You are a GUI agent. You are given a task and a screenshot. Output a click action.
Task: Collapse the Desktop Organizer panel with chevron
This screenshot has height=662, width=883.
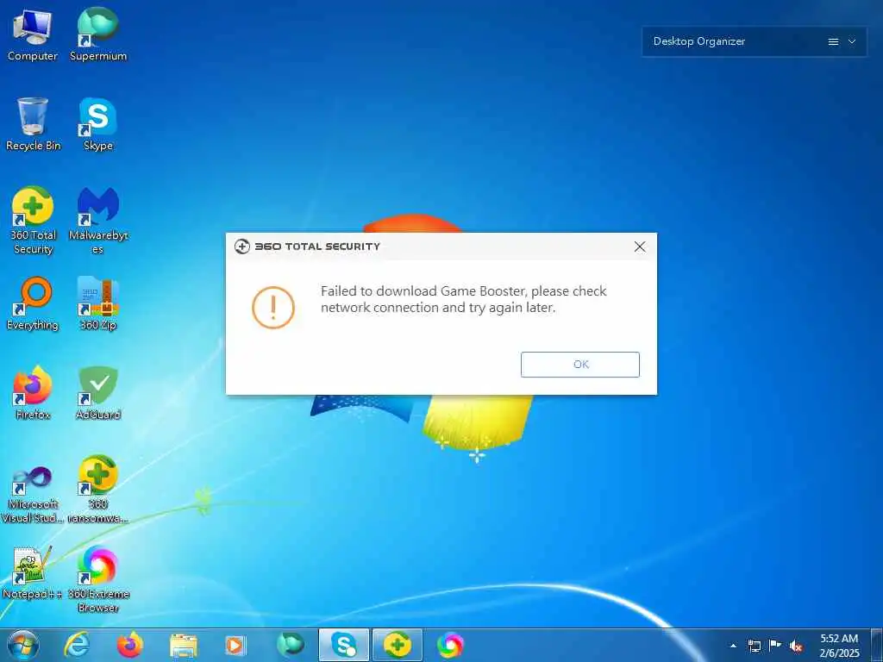[852, 41]
